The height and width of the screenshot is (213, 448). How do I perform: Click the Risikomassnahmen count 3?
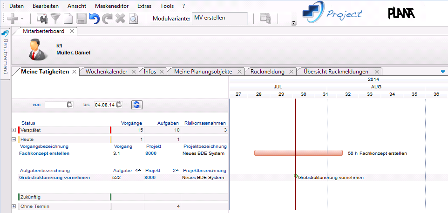(225, 130)
